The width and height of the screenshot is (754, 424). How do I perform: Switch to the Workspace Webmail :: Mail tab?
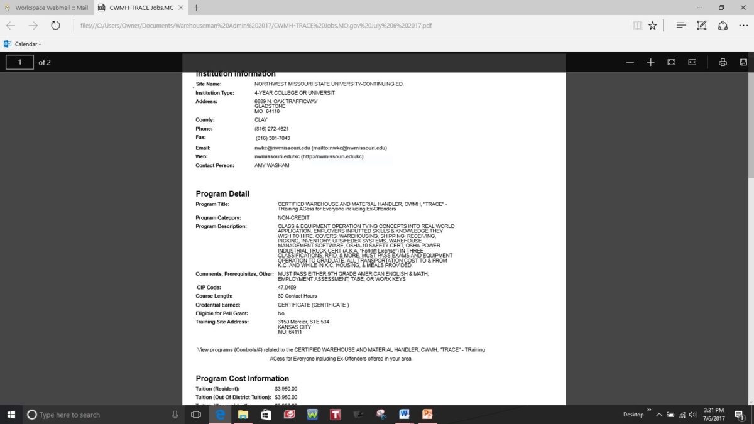pos(46,8)
